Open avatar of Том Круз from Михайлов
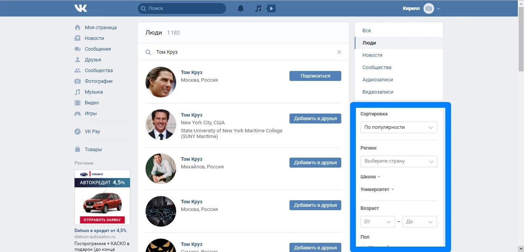Screen dimensions: 524x252 point(161,169)
